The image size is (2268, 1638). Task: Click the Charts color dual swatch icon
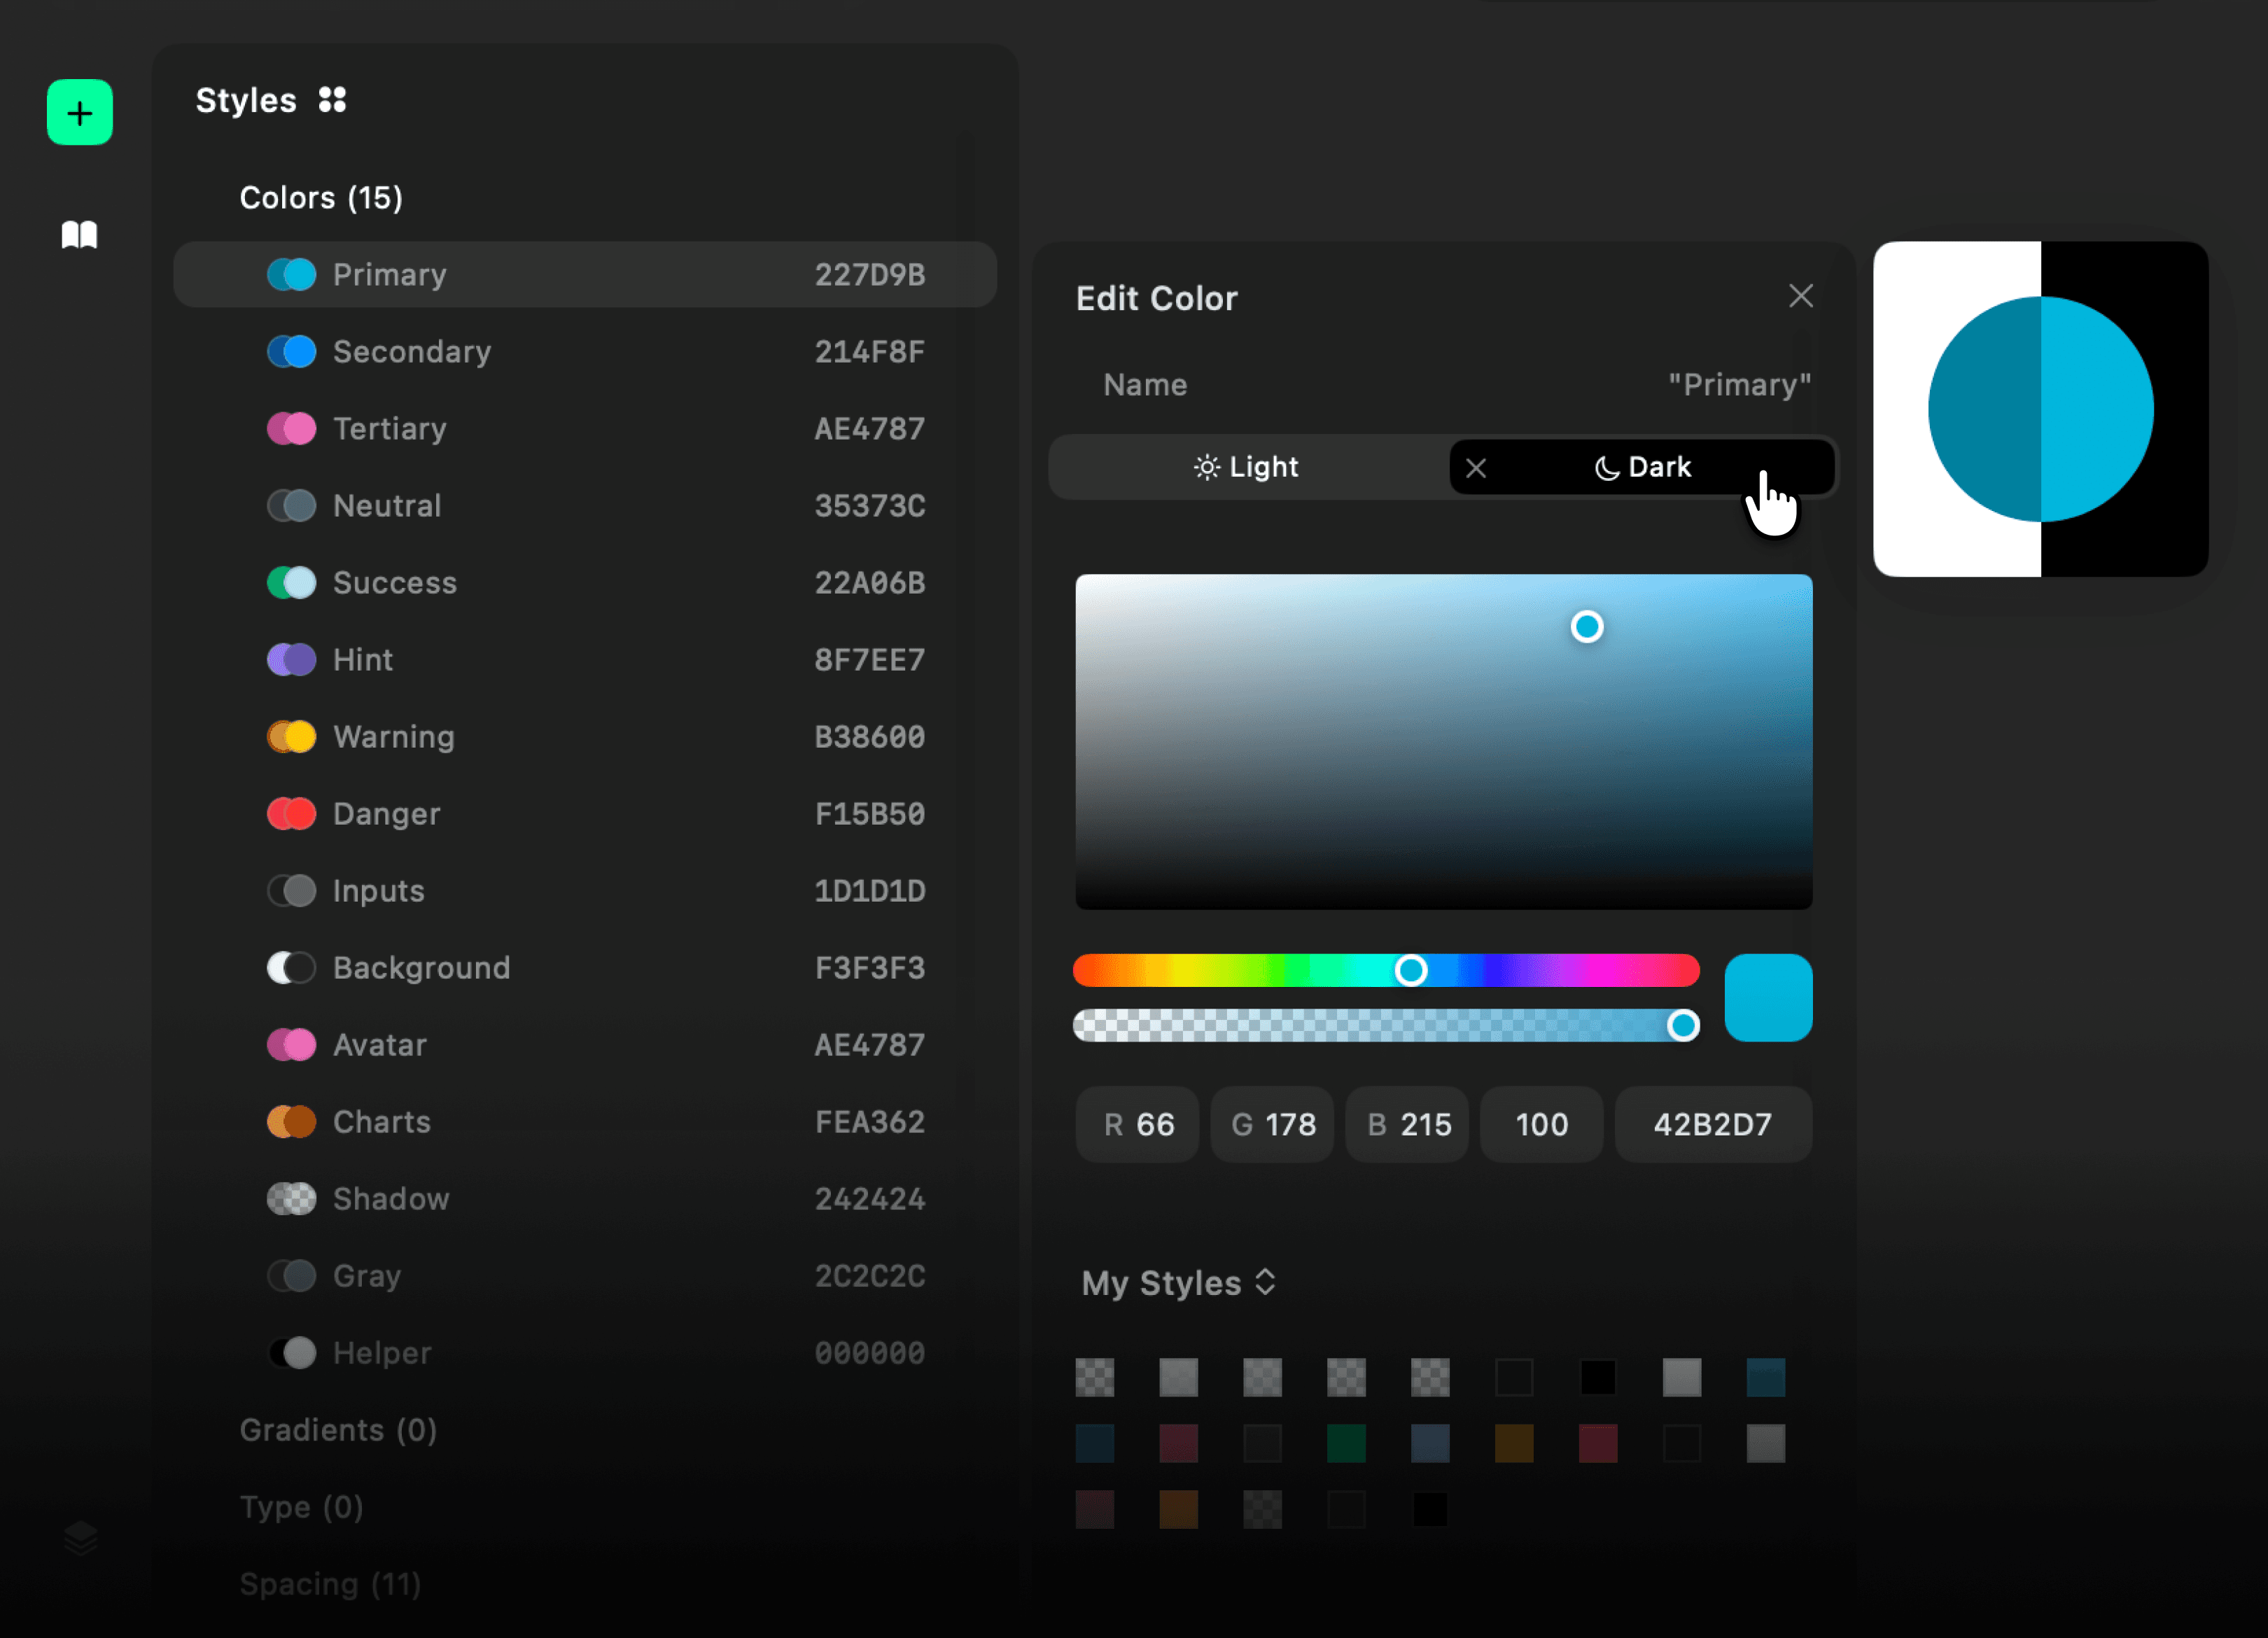pos(291,1121)
